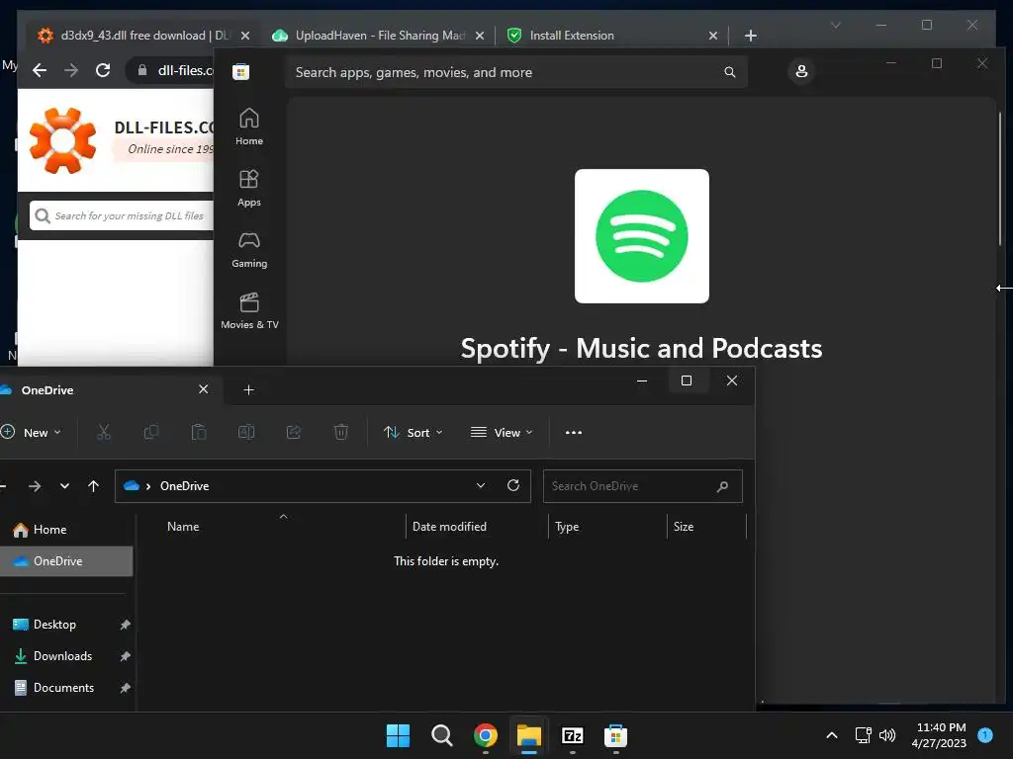Viewport: 1013px width, 759px height.
Task: Refresh the OneDrive folder
Action: (x=513, y=485)
